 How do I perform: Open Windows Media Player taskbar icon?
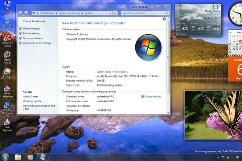[30, 157]
